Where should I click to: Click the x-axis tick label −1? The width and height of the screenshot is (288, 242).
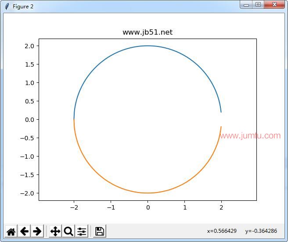pyautogui.click(x=111, y=207)
